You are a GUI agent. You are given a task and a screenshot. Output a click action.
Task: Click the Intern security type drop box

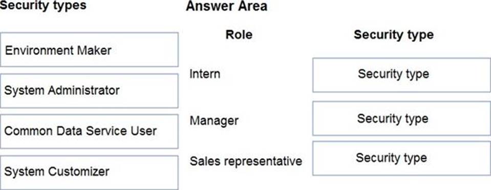(x=401, y=75)
